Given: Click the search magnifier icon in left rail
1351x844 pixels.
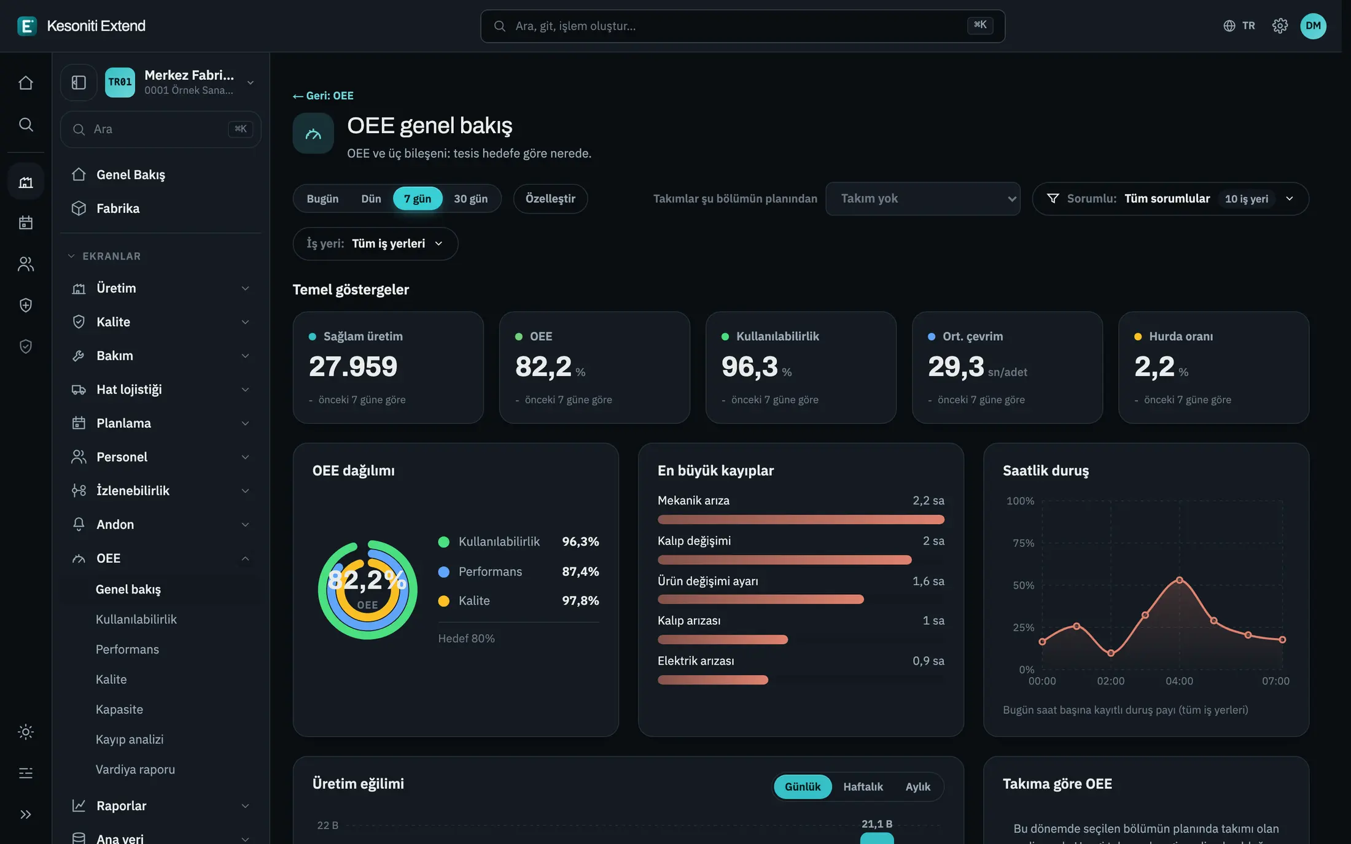Looking at the screenshot, I should (26, 125).
